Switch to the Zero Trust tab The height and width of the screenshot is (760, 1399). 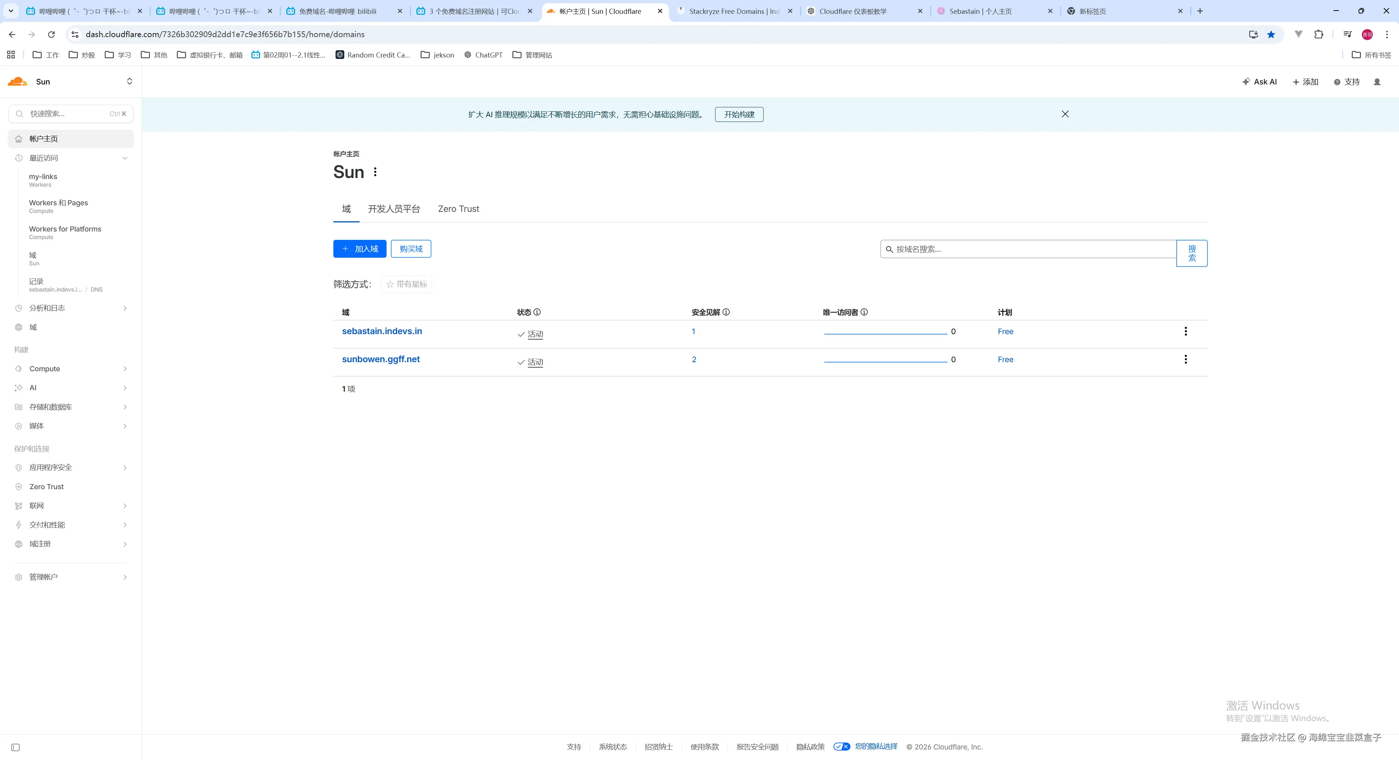point(458,209)
